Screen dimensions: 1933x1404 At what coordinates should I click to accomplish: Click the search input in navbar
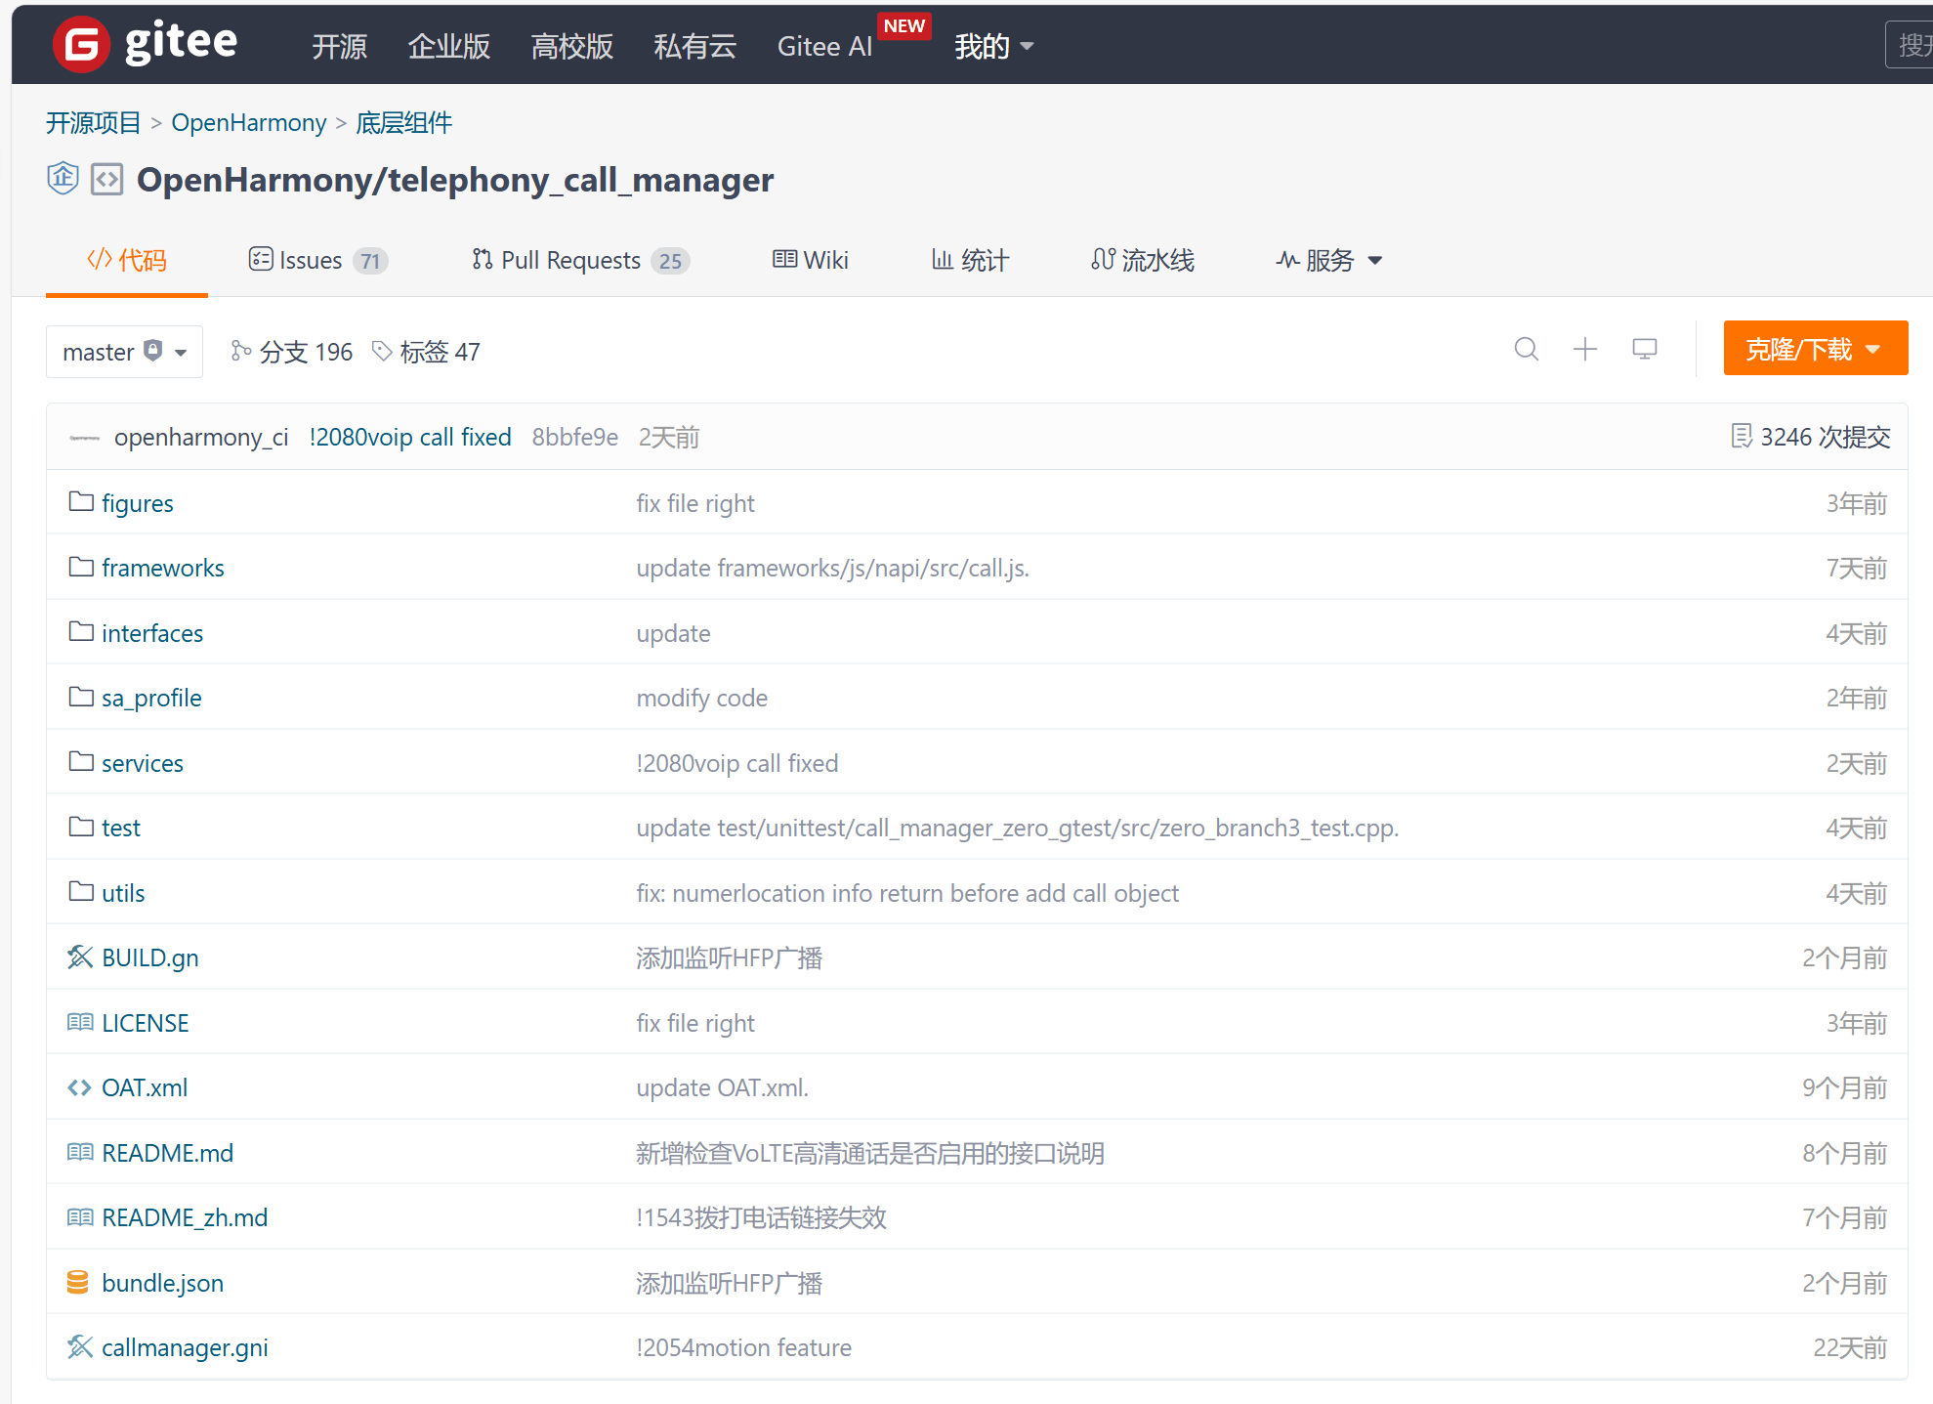[1909, 44]
